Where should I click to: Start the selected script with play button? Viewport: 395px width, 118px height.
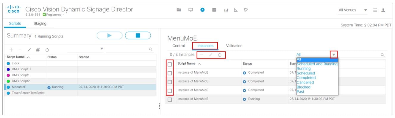109,35
